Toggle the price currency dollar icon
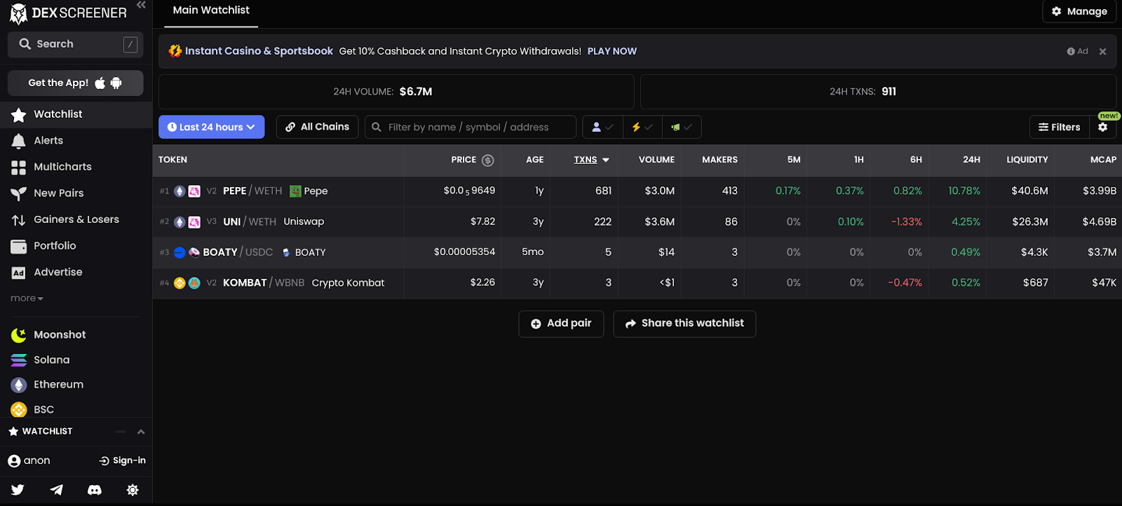The width and height of the screenshot is (1122, 506). (x=488, y=160)
